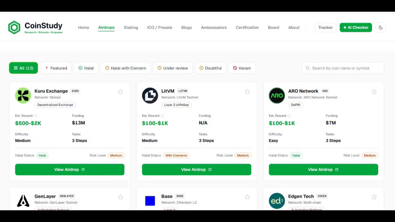395x222 pixels.
Task: Click the blue Base logo
Action: point(150,201)
